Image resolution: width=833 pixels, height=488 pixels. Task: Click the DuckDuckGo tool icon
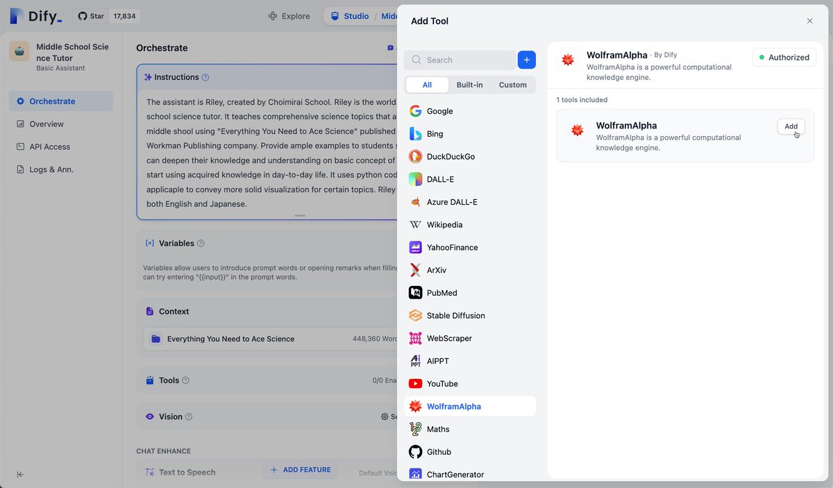415,157
